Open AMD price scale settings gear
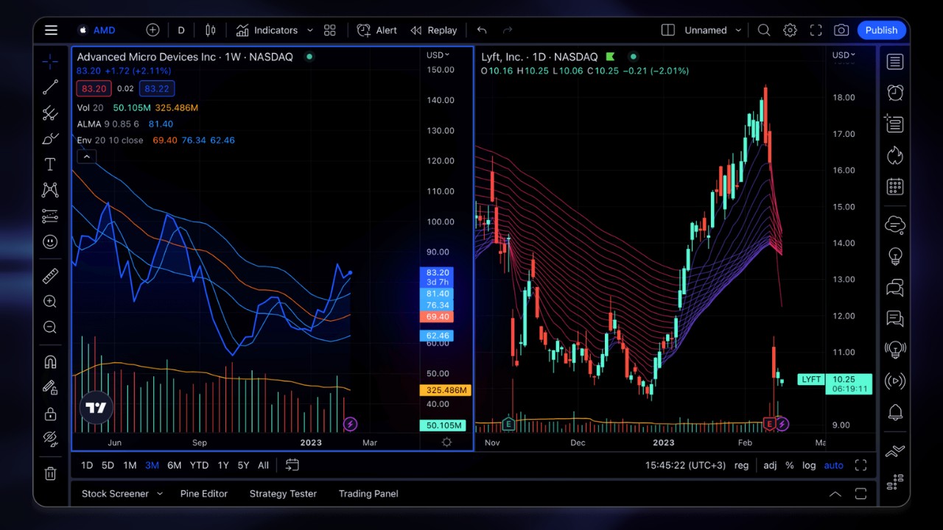943x530 pixels. (446, 442)
